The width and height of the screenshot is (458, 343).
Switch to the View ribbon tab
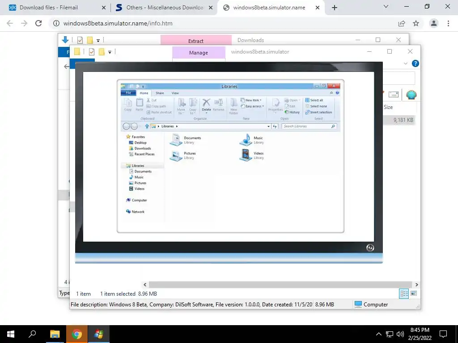click(x=175, y=93)
